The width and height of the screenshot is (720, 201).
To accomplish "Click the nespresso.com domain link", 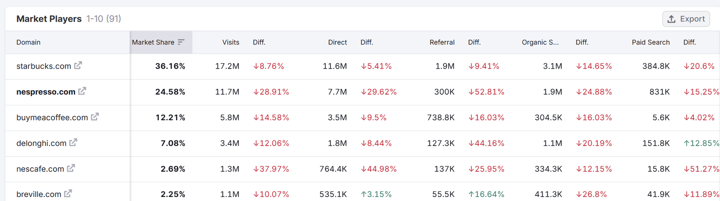I will coord(46,92).
